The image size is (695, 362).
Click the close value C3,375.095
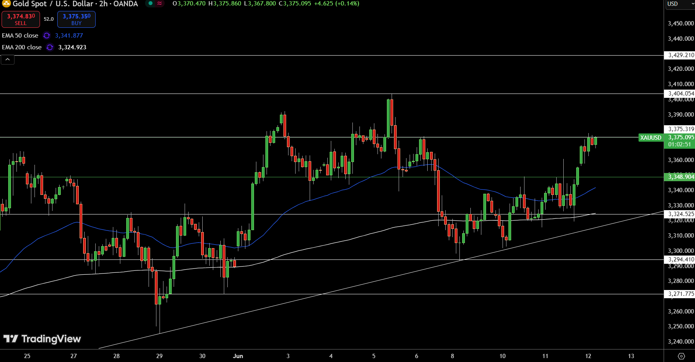click(x=295, y=4)
